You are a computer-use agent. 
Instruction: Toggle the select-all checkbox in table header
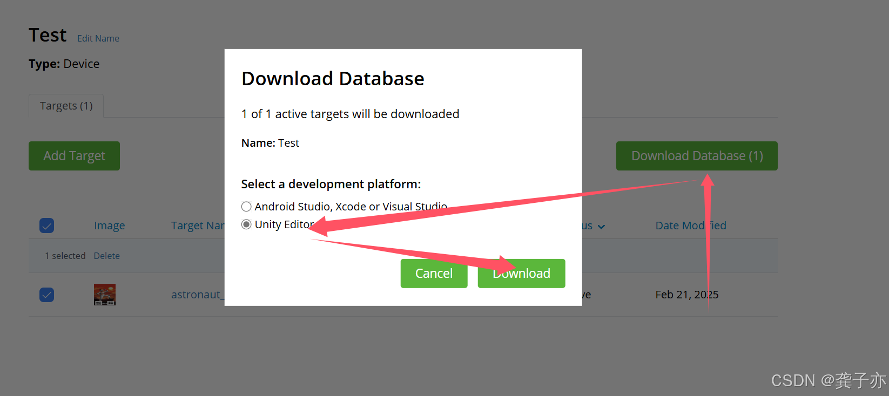pos(47,226)
